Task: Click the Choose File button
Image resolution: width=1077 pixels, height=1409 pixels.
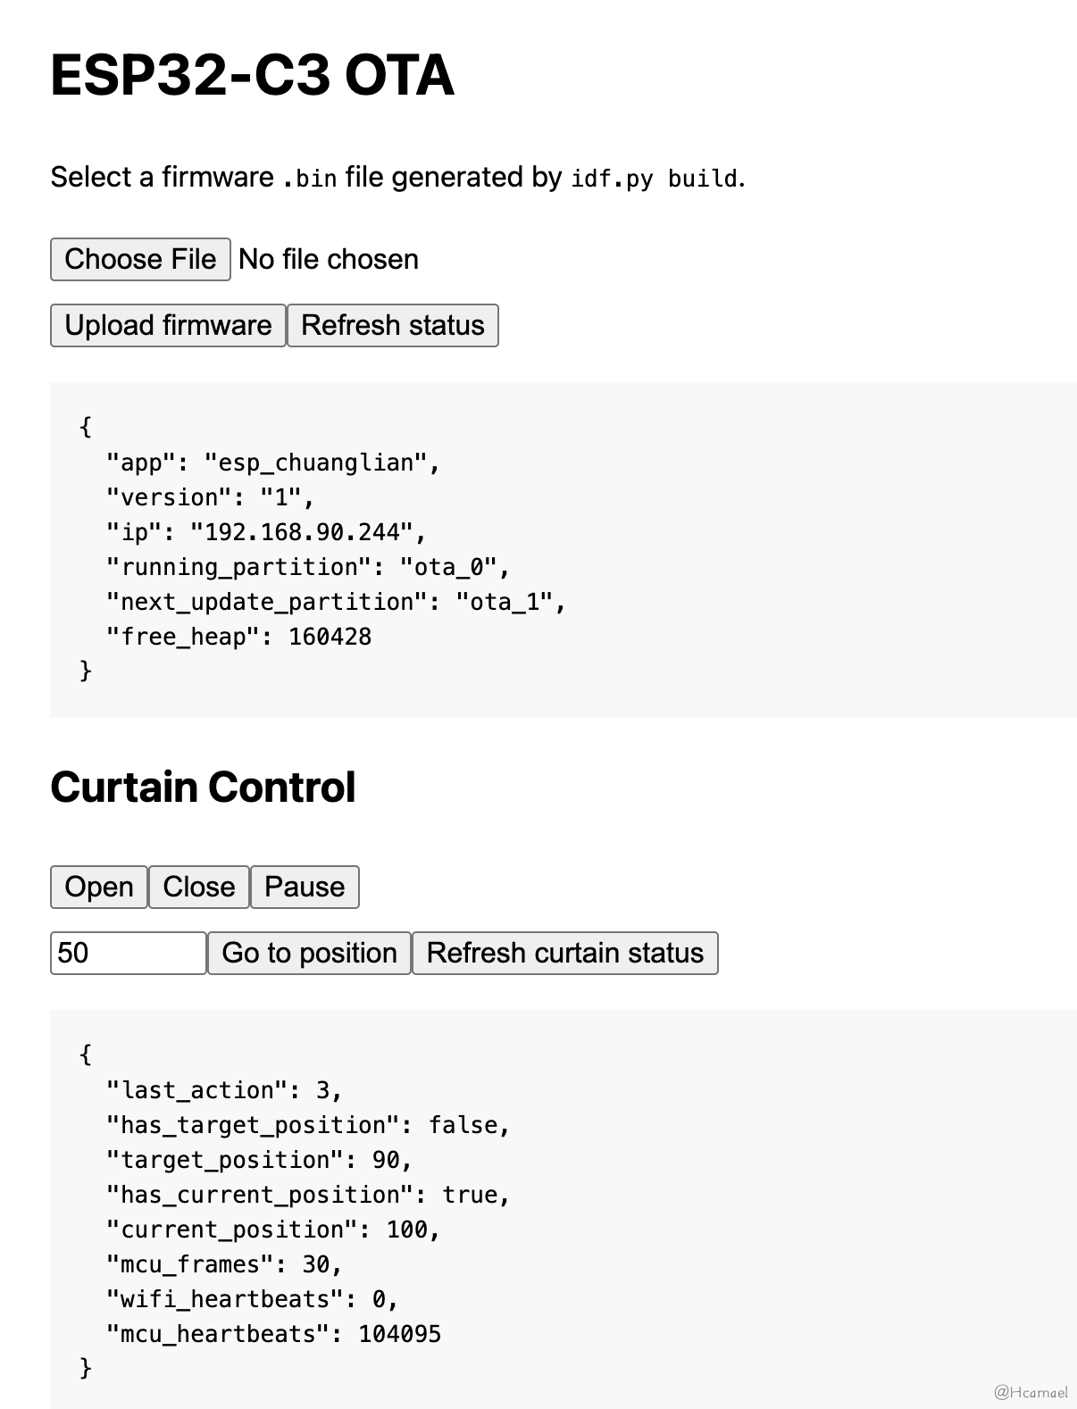Action: (140, 259)
